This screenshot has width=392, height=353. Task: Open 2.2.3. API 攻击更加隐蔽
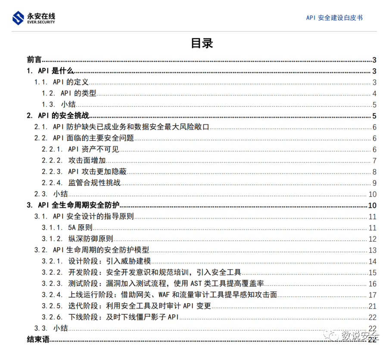[209, 172]
